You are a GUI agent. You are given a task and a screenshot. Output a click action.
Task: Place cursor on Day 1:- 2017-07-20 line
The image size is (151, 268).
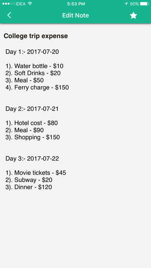pyautogui.click(x=32, y=52)
